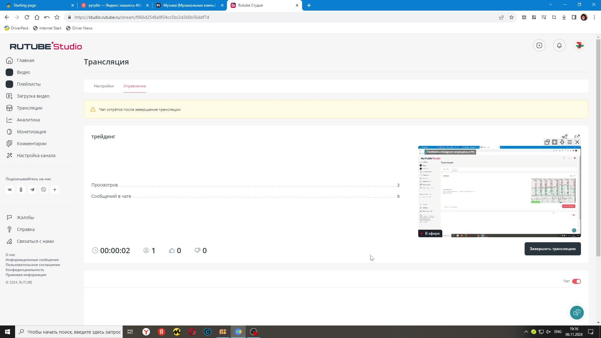Click the VK social icon
Image resolution: width=601 pixels, height=338 pixels.
point(10,190)
